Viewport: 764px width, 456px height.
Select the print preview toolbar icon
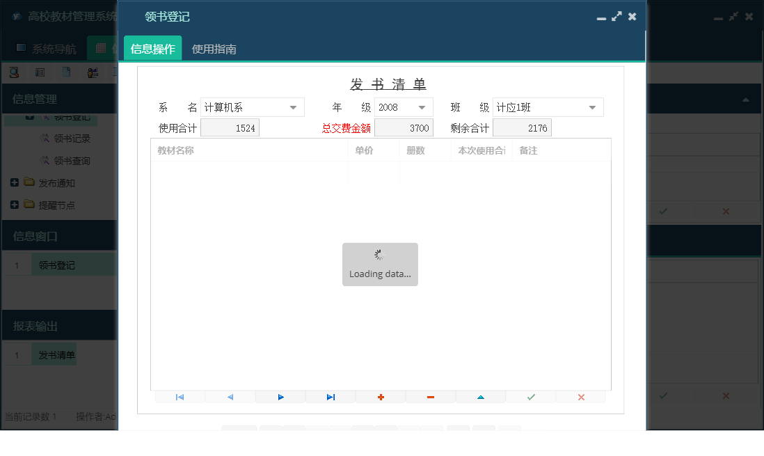(x=14, y=72)
